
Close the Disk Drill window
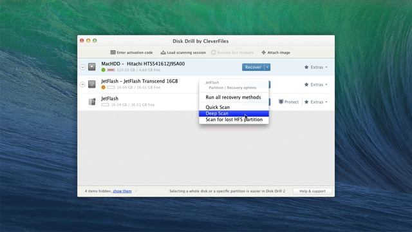coord(82,41)
